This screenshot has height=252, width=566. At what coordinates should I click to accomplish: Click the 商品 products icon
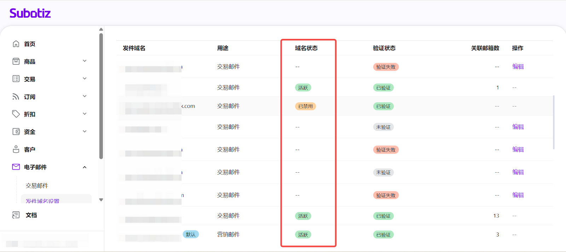(x=16, y=61)
